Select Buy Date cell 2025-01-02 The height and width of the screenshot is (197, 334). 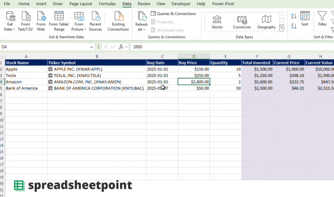coord(162,76)
